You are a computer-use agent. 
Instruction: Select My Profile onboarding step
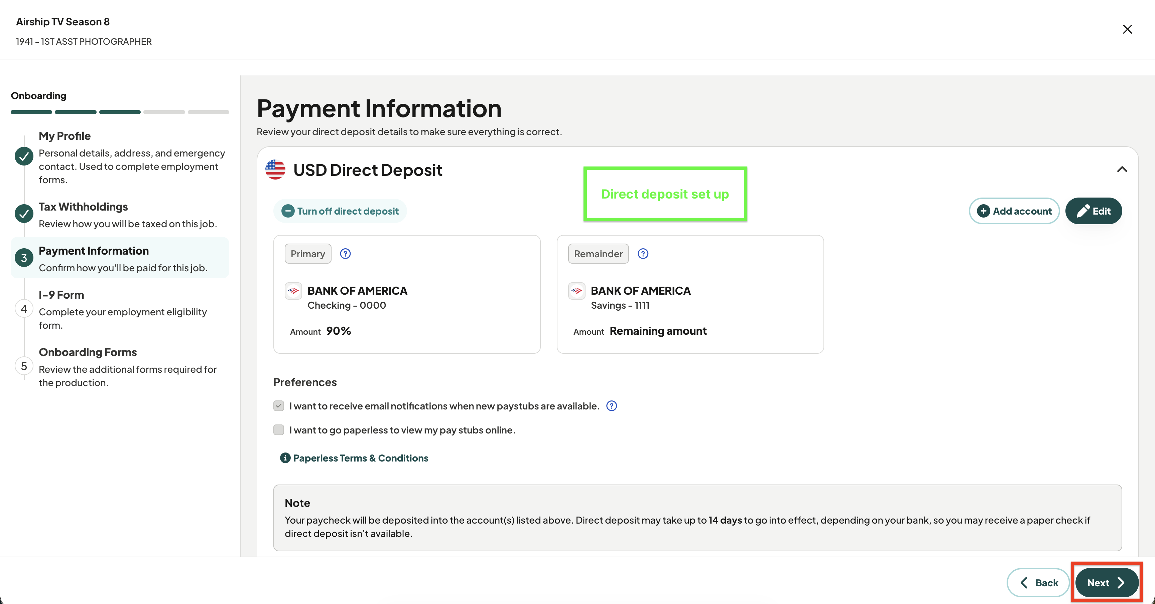[x=120, y=157]
